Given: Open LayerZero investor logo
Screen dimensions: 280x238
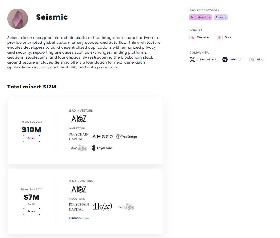Looking at the screenshot, I should pyautogui.click(x=103, y=148).
